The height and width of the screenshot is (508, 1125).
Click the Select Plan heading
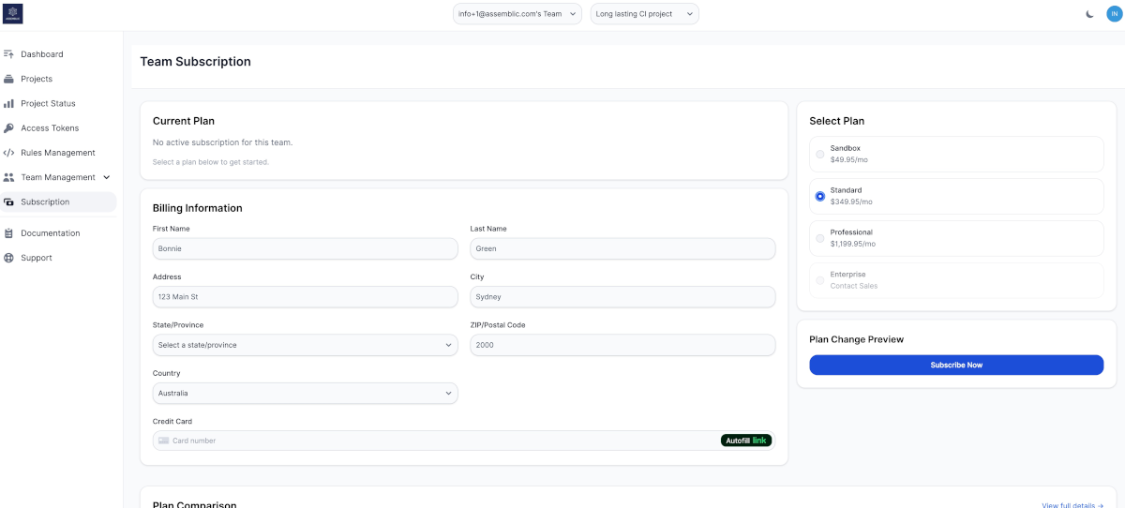[837, 121]
